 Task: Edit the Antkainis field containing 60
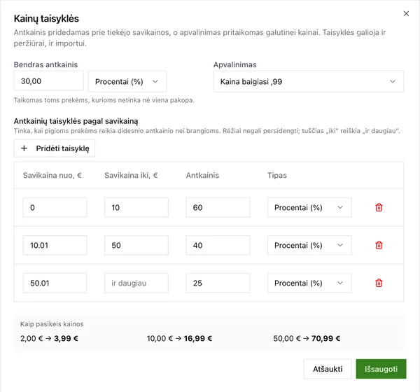coord(218,207)
